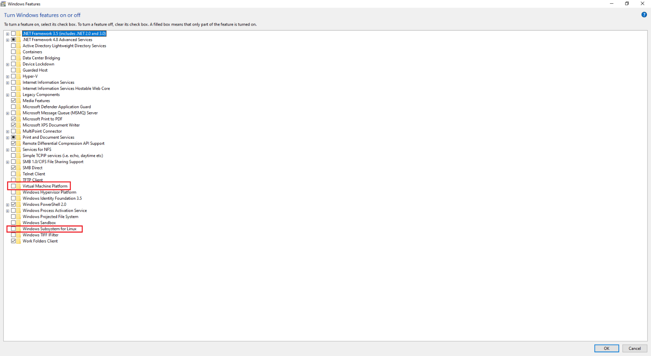Click the Containers folder icon
651x356 pixels.
19,52
